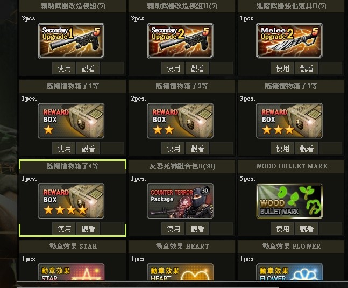Viewport: 348px width, 288px height.
Task: Click 使用 under Melee Upgrade 2
Action: point(282,68)
